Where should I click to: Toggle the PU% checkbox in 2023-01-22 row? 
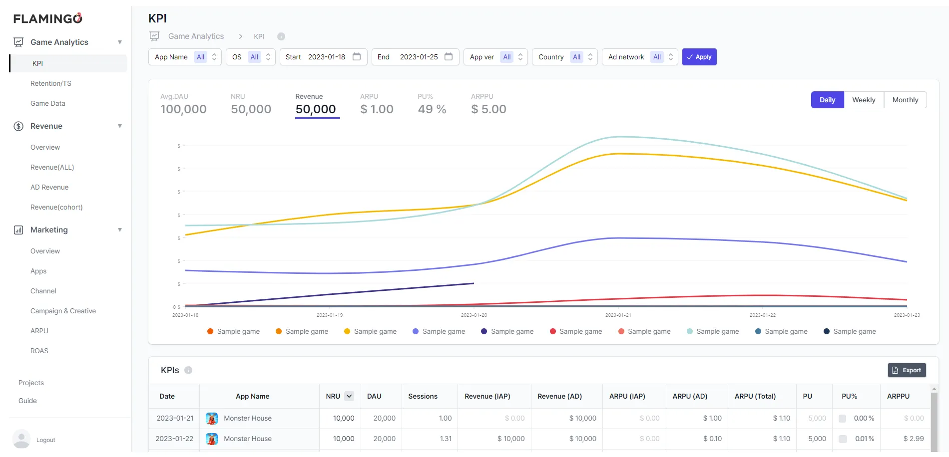(x=843, y=439)
